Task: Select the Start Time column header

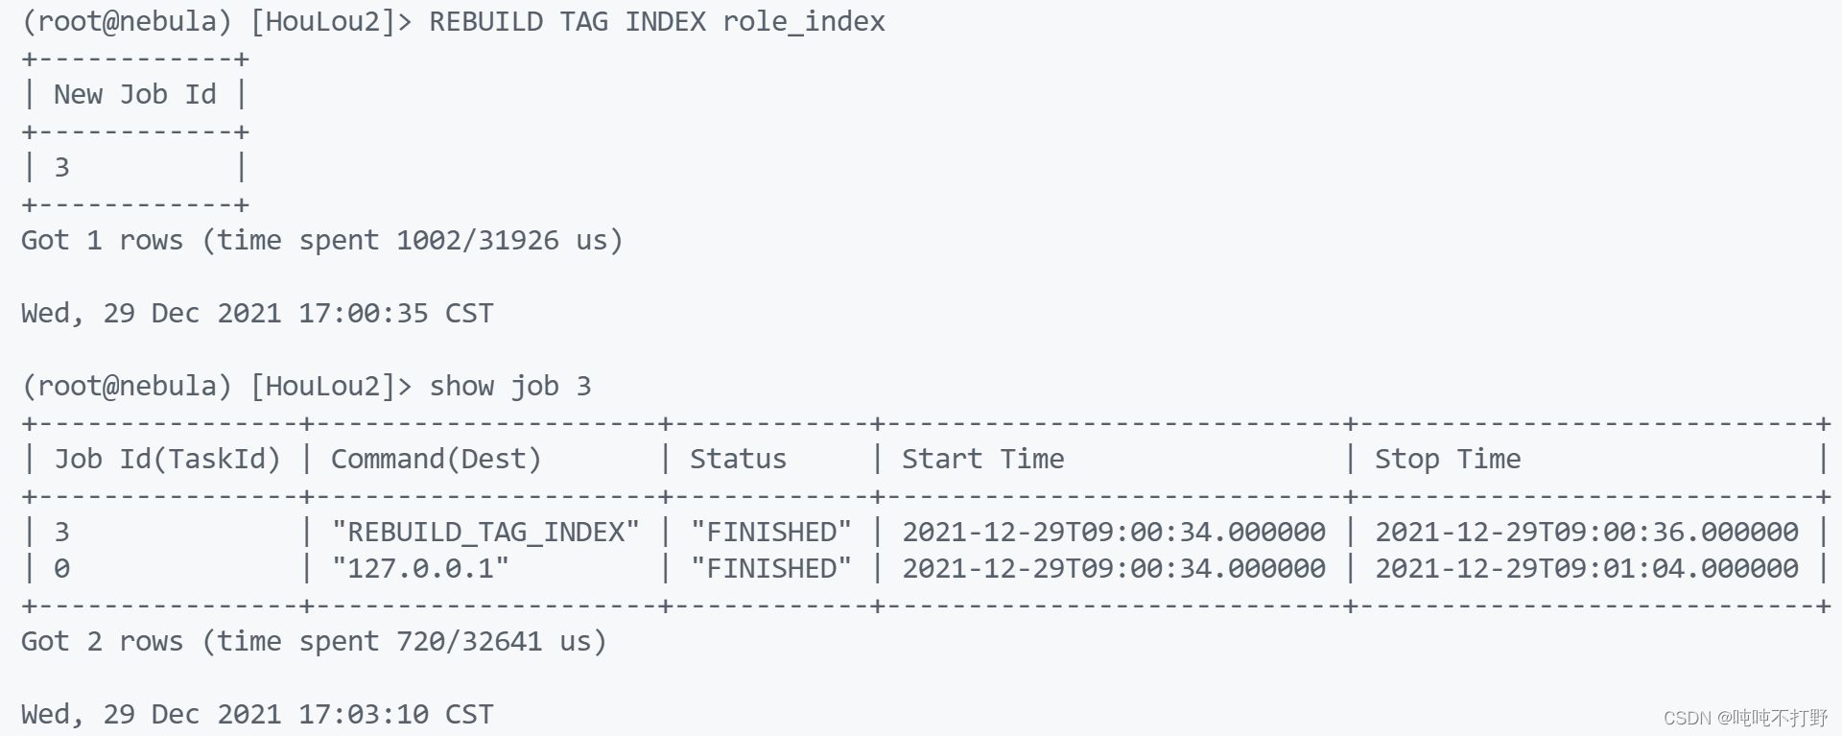Action: tap(982, 459)
